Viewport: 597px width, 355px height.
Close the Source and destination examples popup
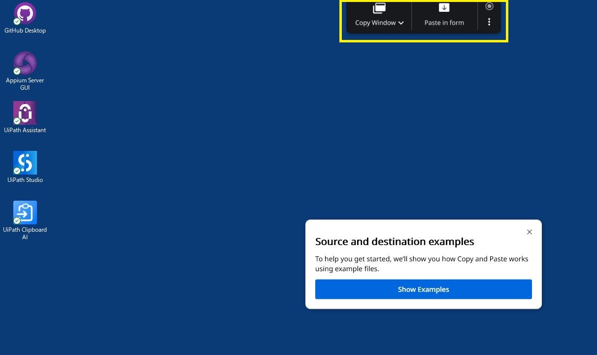click(x=530, y=232)
